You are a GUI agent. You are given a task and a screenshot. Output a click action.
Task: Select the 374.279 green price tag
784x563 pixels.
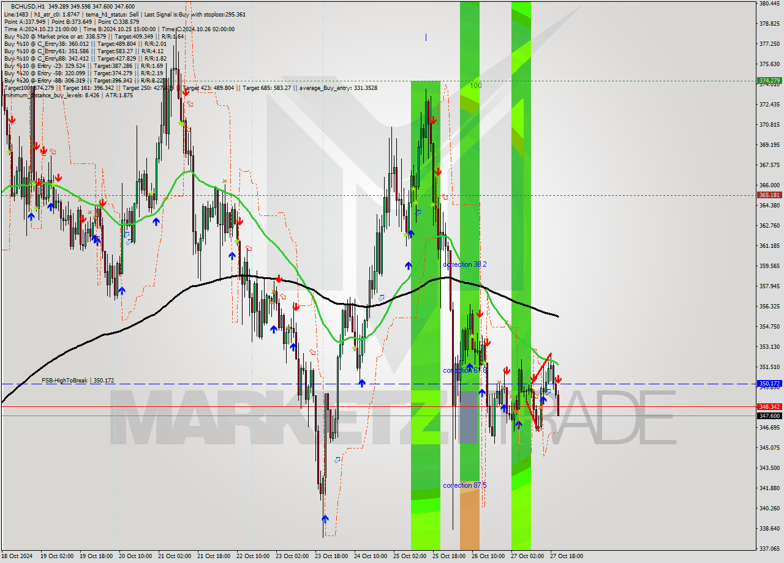769,81
